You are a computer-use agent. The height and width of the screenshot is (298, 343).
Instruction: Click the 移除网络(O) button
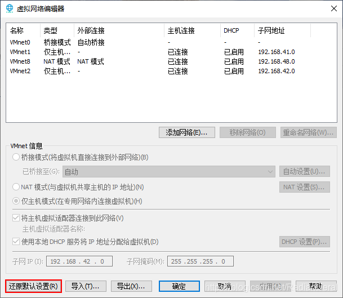248,132
